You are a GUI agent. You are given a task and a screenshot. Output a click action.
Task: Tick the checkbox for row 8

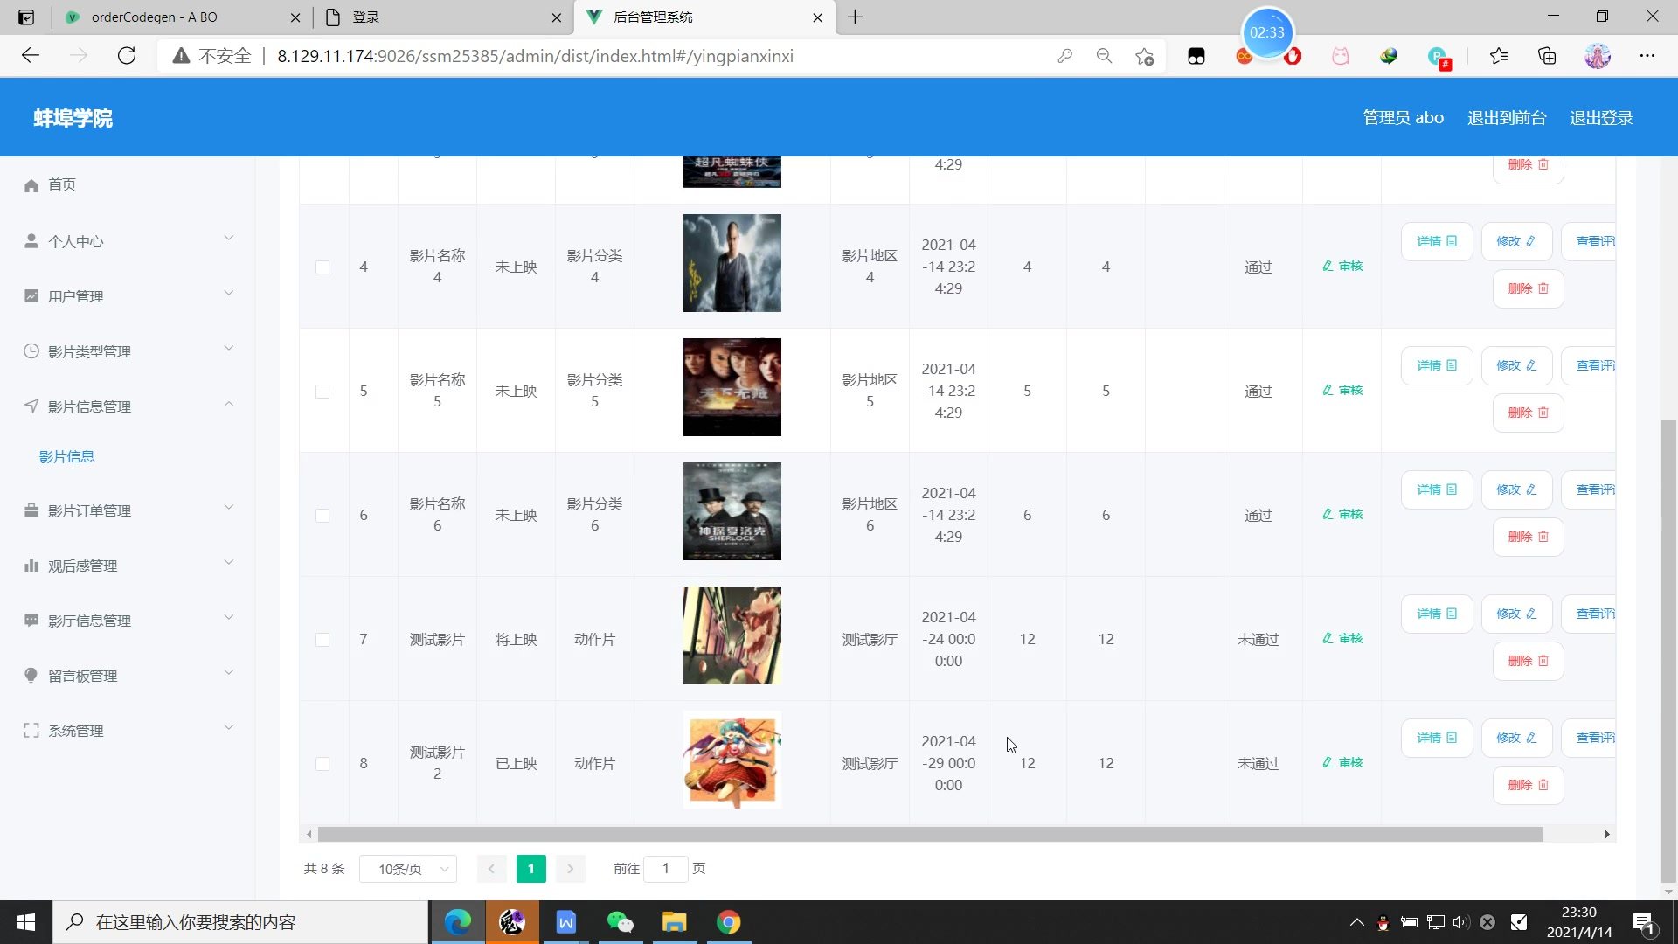[x=322, y=764]
